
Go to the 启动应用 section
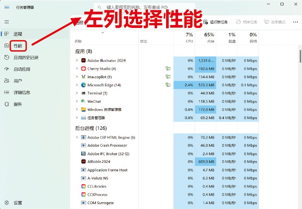click(22, 69)
